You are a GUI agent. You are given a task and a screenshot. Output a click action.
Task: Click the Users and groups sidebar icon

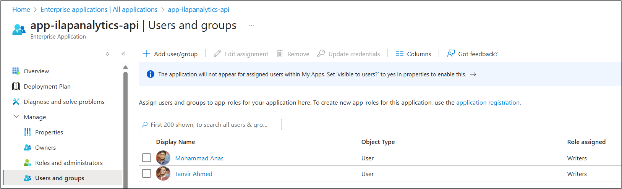point(28,178)
